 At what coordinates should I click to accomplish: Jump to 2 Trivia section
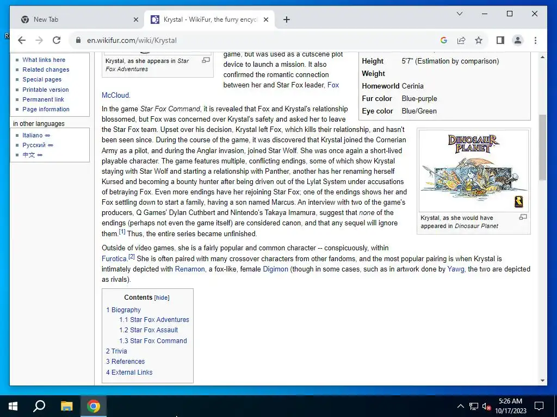pos(116,351)
